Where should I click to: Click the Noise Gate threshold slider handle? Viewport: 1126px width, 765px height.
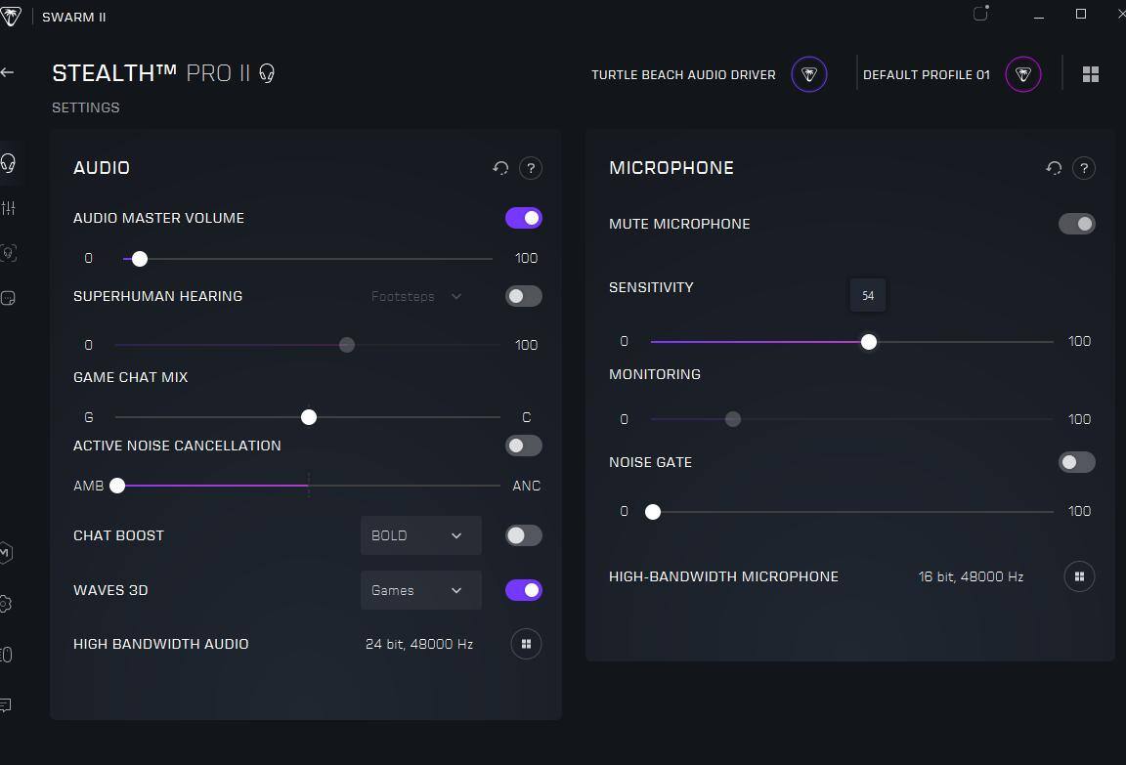coord(653,512)
